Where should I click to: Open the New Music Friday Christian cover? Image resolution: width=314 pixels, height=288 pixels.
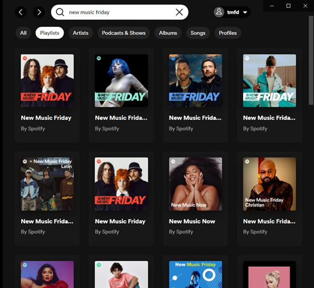pyautogui.click(x=269, y=184)
